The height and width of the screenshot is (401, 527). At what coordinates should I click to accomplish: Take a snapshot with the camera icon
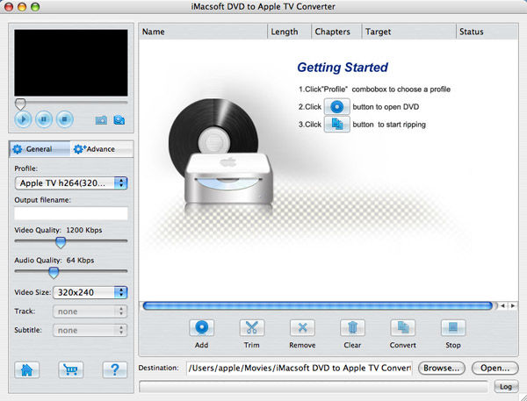pos(101,120)
